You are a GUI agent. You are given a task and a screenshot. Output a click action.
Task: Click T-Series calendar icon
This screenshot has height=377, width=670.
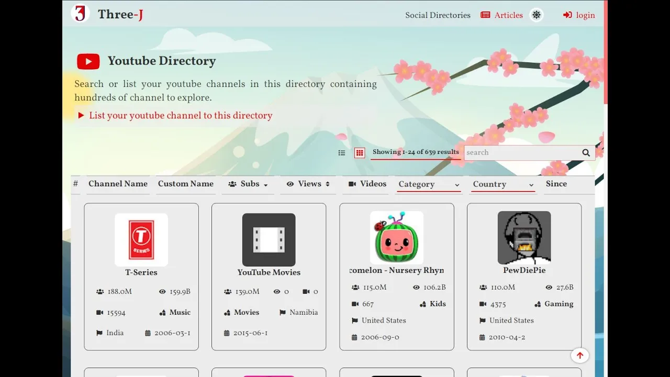148,333
